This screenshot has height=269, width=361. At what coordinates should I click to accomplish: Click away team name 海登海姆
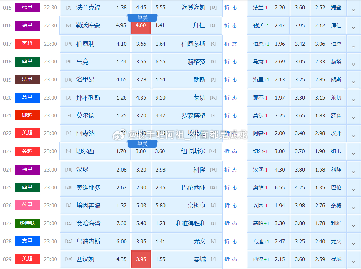pos(193,8)
